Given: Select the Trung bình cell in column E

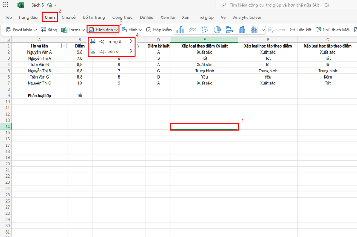Looking at the screenshot, I should coord(205,71).
